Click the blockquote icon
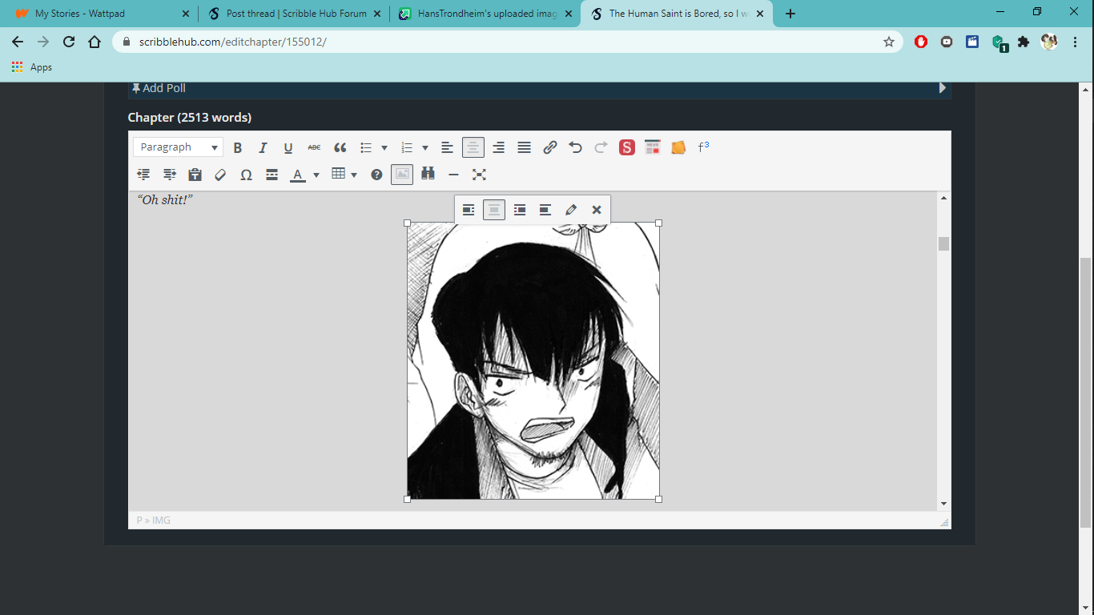 coord(340,147)
